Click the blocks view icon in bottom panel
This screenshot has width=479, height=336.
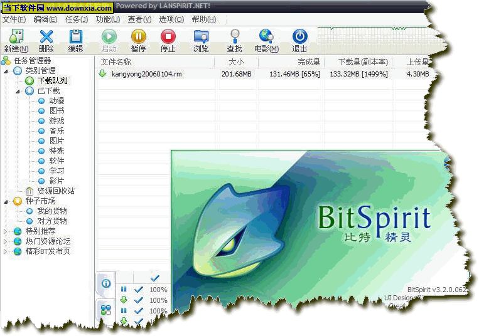coord(106,310)
